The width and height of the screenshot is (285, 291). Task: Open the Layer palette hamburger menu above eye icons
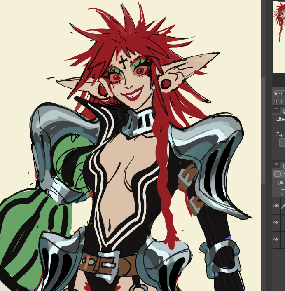pos(276,164)
